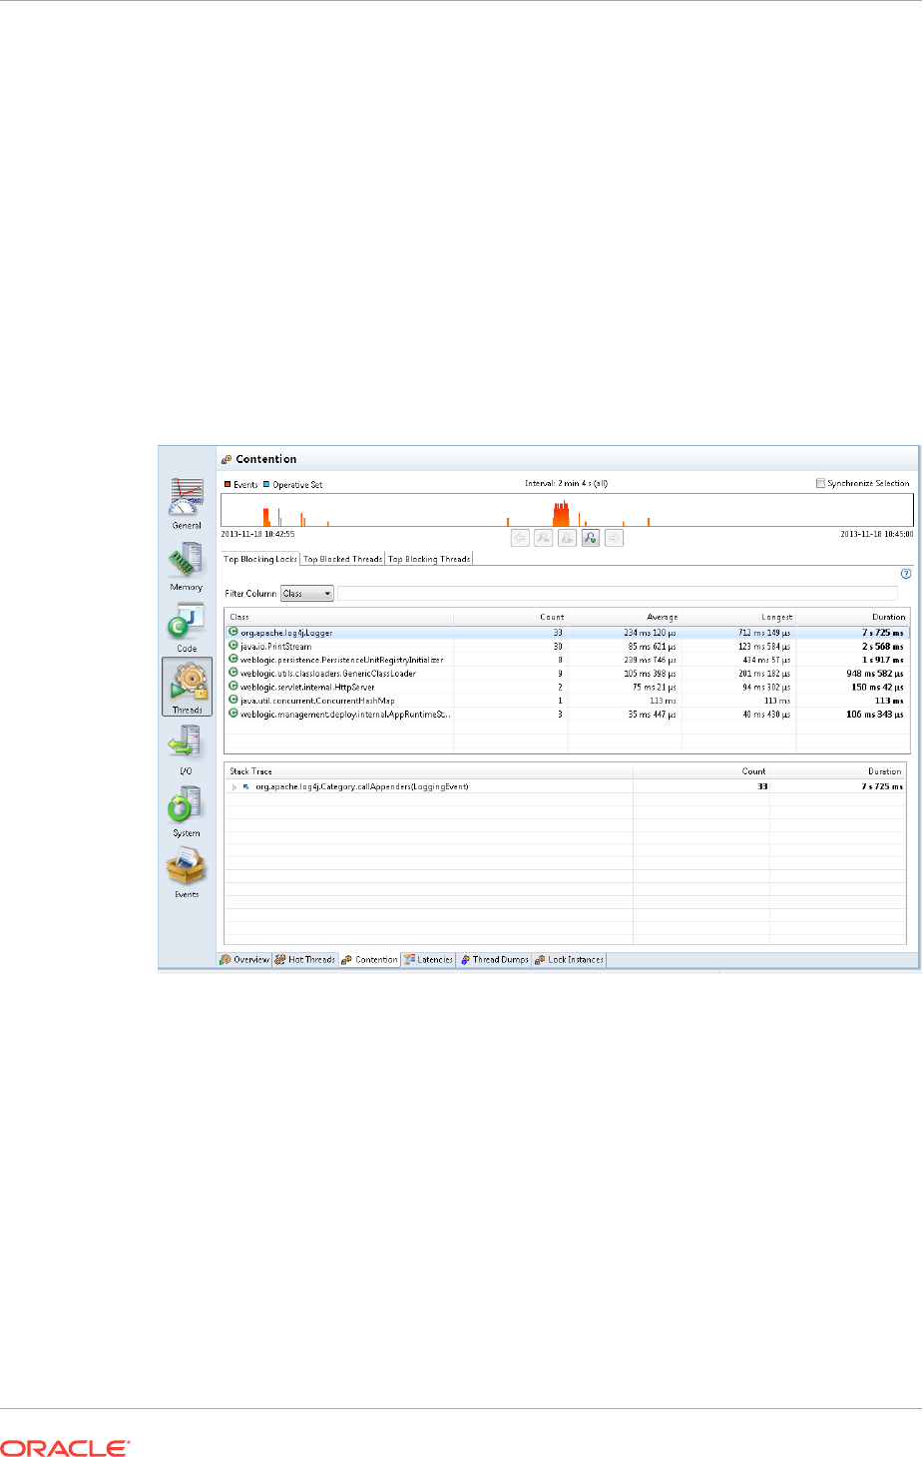Toggle the Synchronize Selection checkbox
Viewport: 923px width, 1457px height.
(x=820, y=483)
